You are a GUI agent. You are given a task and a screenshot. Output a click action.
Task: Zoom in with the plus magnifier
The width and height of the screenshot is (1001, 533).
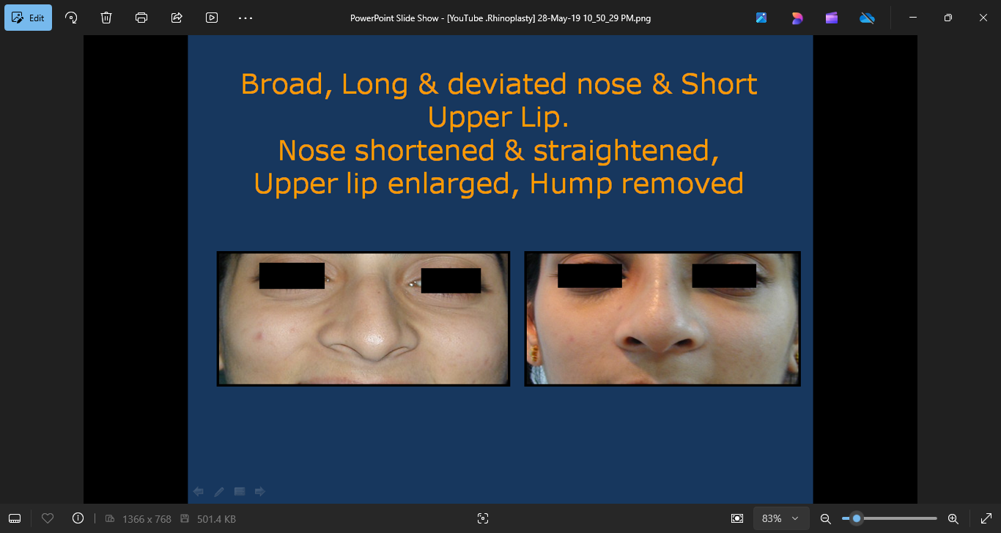[x=953, y=518]
